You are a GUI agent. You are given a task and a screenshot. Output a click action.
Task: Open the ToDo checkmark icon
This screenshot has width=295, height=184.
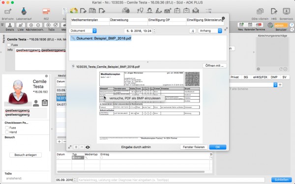[x=56, y=25]
